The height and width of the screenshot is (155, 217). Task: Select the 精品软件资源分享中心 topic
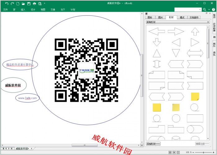20,65
